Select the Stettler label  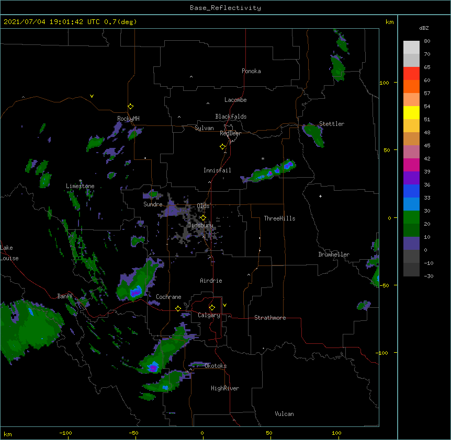(x=332, y=124)
